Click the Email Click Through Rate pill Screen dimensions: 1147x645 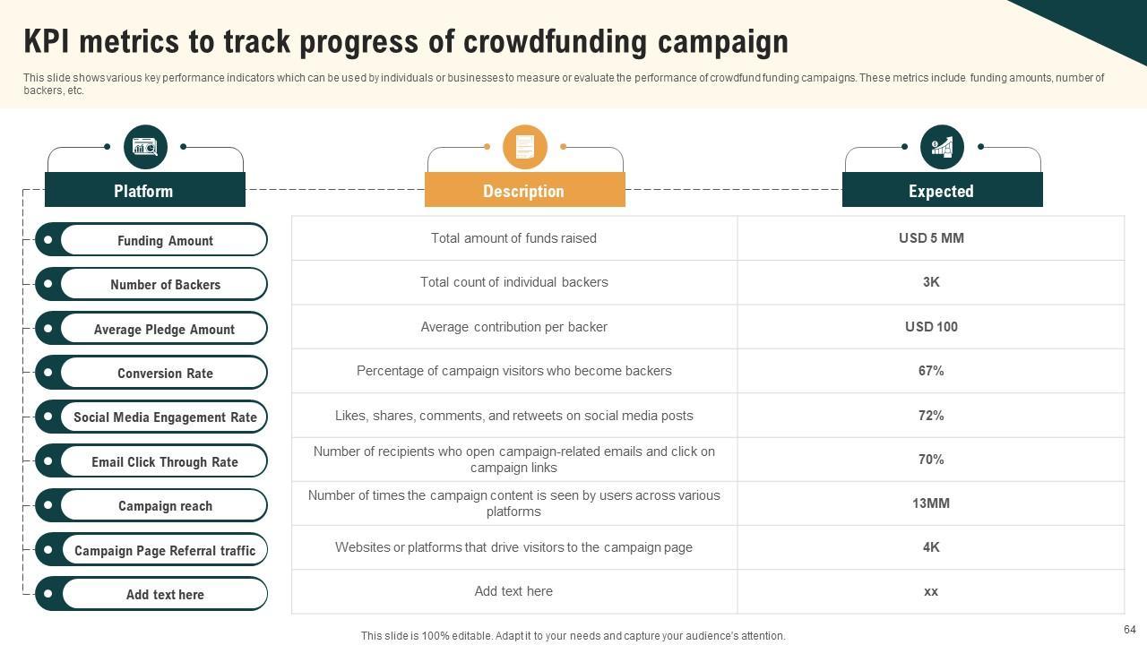(165, 461)
